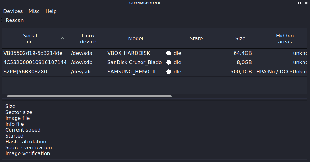Screen dimensions: 310x162
Task: Click idle state circle for VBOX_HARDDISK
Action: point(168,53)
